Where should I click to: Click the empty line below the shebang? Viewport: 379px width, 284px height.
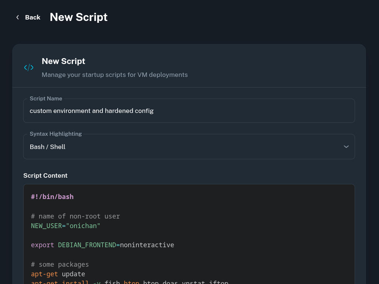pyautogui.click(x=111, y=206)
